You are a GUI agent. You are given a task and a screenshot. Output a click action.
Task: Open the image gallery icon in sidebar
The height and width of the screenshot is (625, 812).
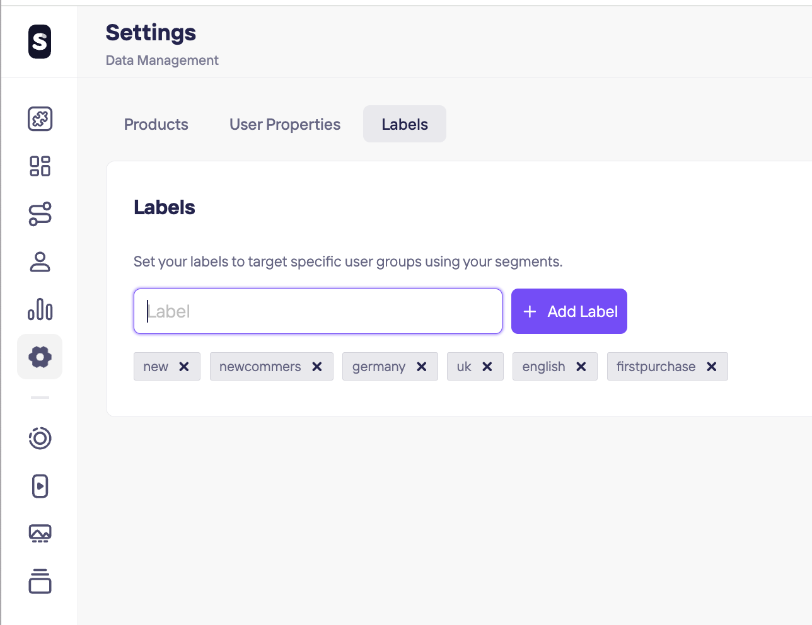coord(40,534)
